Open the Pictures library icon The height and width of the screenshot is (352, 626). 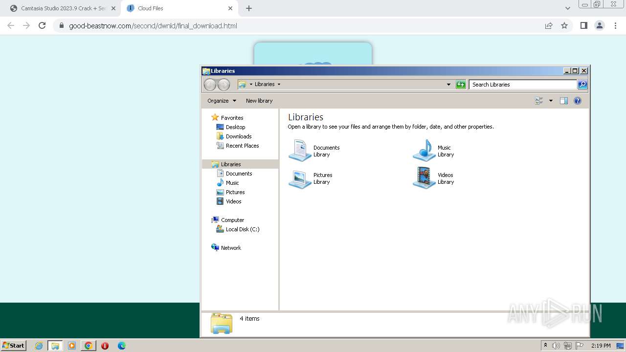point(300,178)
